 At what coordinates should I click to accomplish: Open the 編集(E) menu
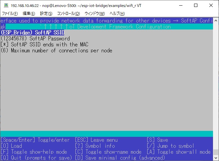click(29, 14)
